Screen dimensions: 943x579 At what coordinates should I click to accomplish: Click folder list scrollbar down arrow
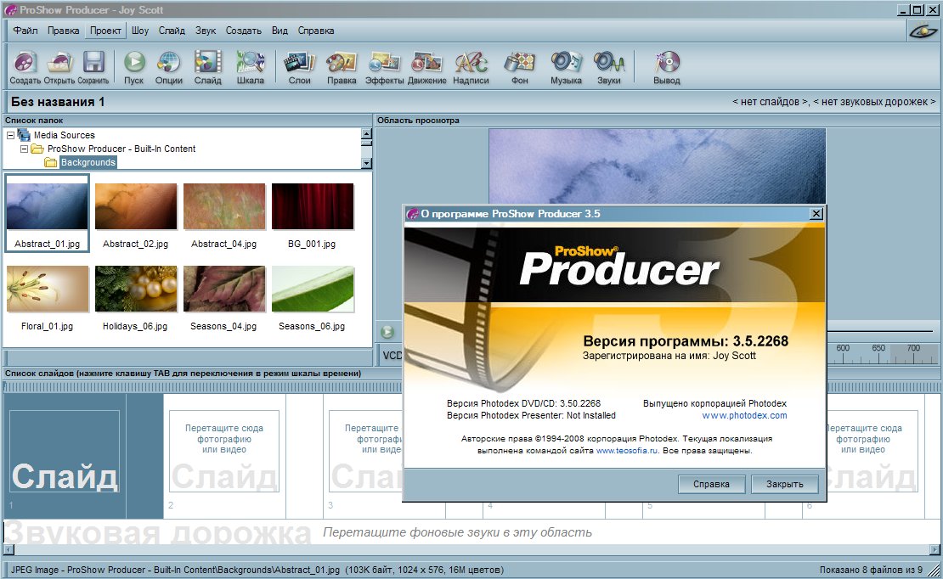click(366, 163)
